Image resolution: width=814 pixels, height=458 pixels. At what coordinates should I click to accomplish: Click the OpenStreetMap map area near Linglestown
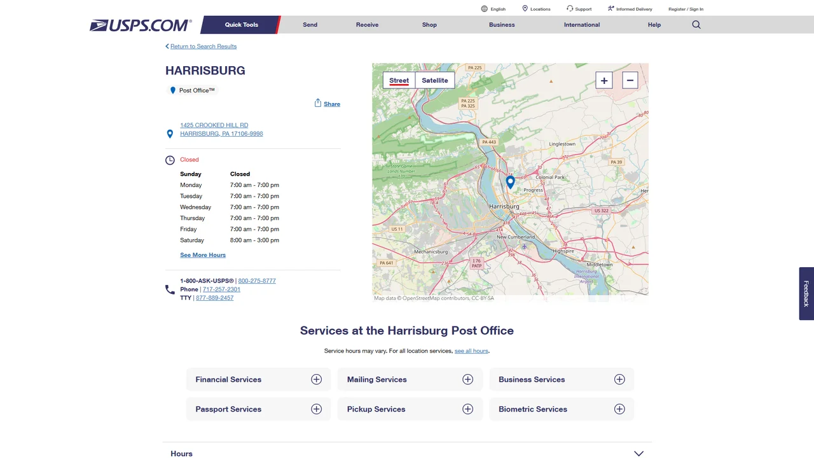562,144
